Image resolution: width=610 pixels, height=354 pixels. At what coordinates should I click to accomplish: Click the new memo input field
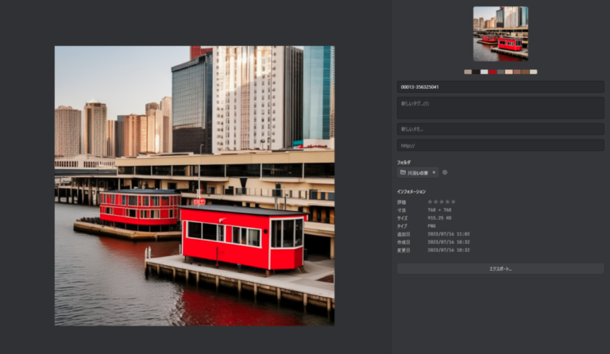point(500,129)
